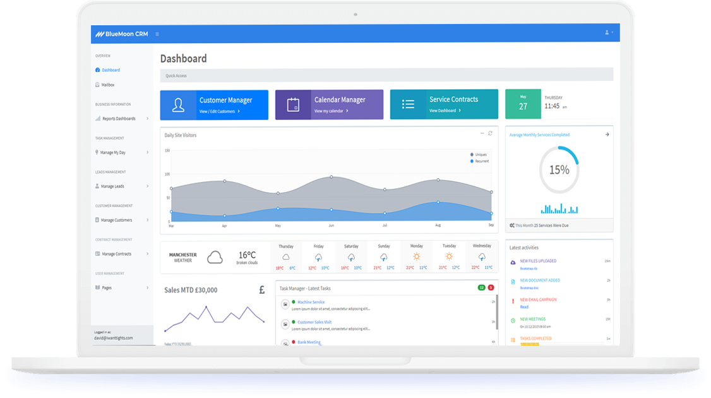Click the View / Edit Customers link
Screen dimensions: 711x398
(218, 111)
